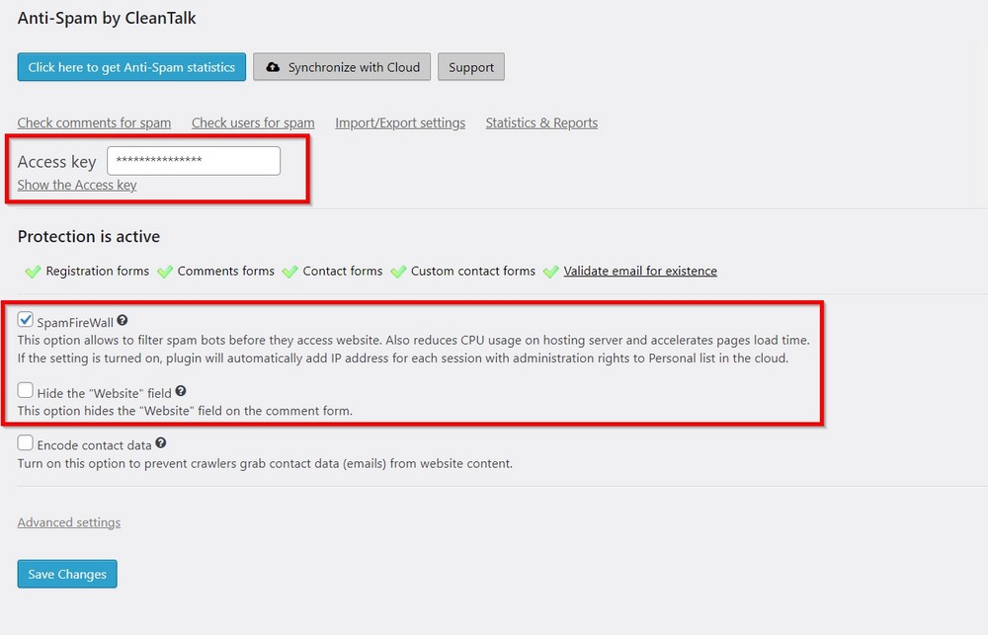Open Check users for spam

tap(253, 122)
